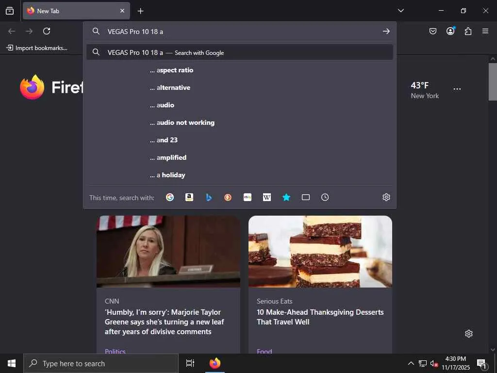Close the New Tab tab
497x373 pixels.
(x=122, y=11)
